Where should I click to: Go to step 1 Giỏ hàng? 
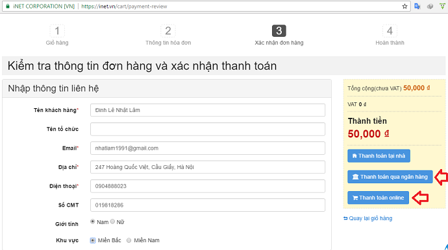coord(57,35)
